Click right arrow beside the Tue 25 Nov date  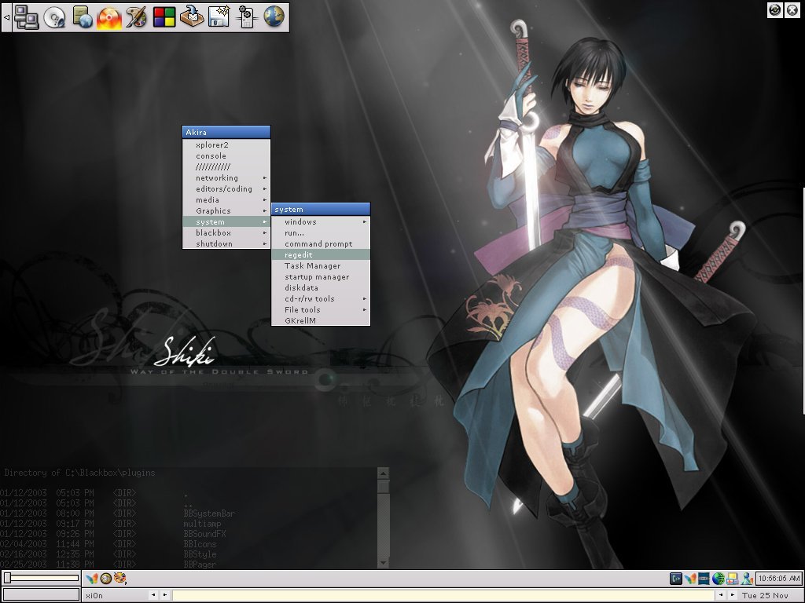click(733, 595)
